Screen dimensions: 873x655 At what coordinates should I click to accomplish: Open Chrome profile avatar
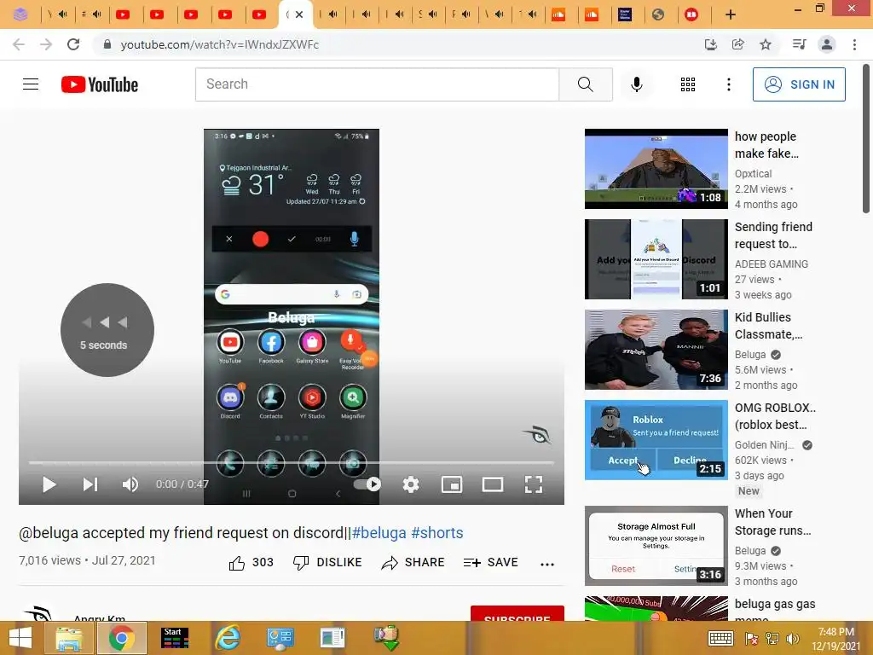827,44
